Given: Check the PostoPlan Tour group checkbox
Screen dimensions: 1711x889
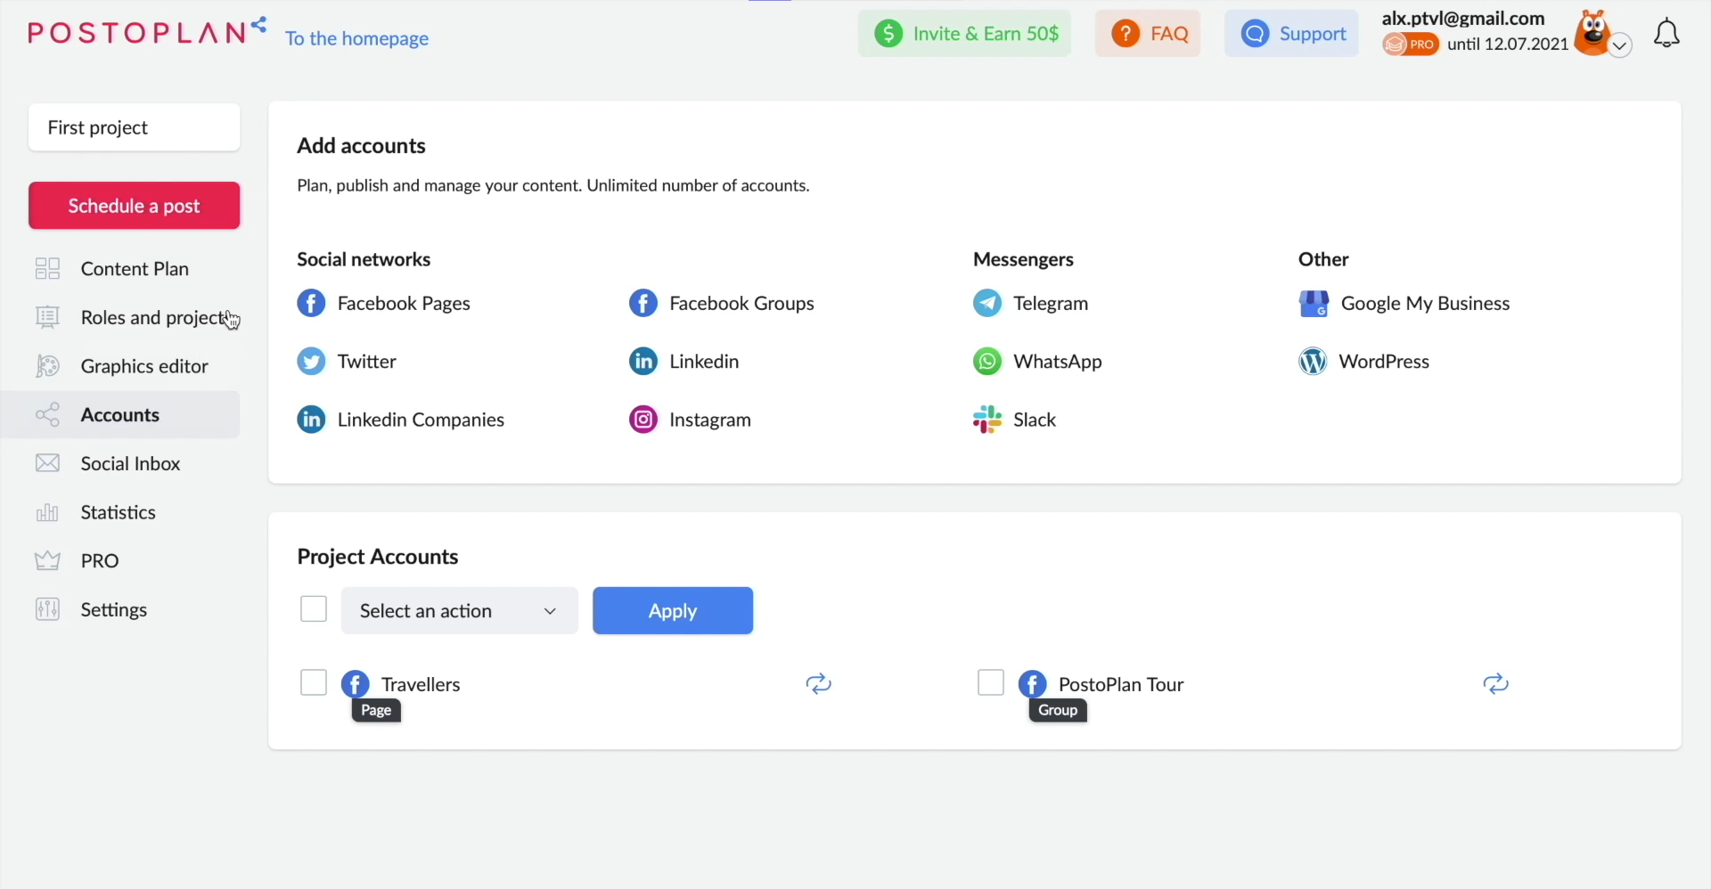Looking at the screenshot, I should click(989, 681).
